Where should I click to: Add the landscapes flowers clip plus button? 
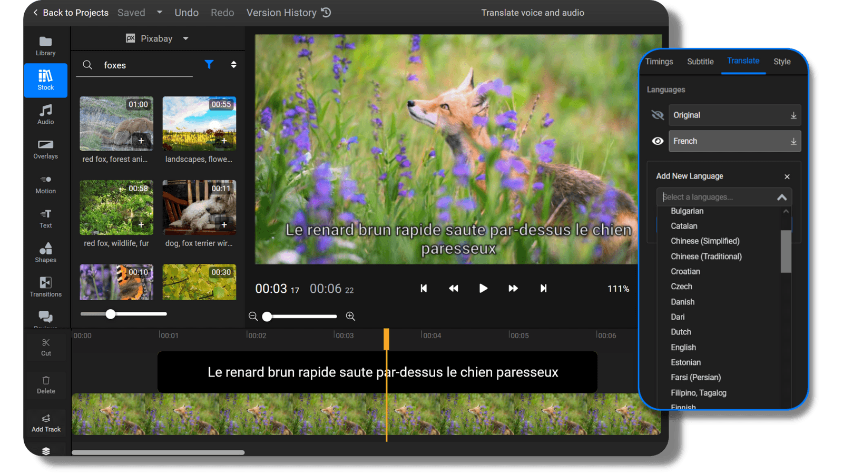click(224, 141)
